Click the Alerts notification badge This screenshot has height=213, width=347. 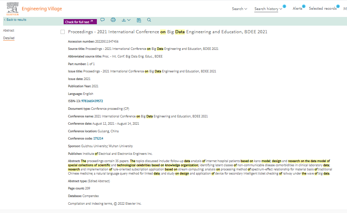click(303, 6)
